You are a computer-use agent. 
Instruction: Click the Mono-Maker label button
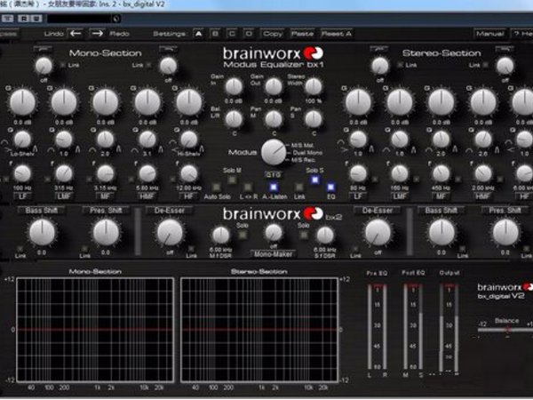[274, 254]
